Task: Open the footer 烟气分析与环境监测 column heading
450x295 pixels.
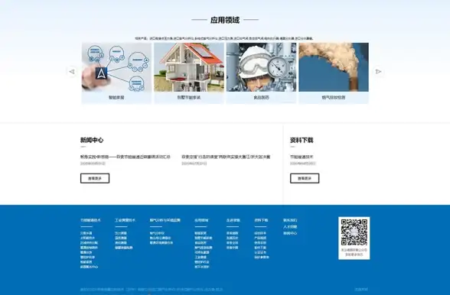Action: (x=165, y=220)
